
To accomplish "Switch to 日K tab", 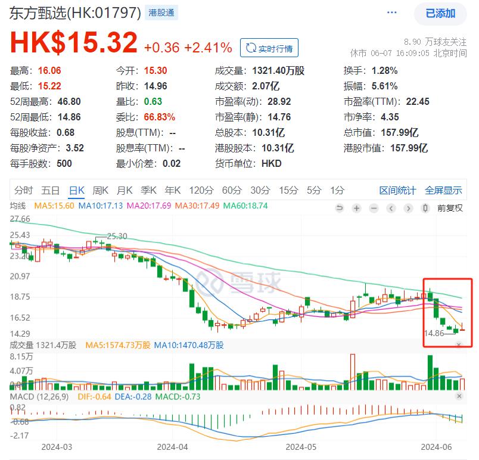I will point(77,191).
